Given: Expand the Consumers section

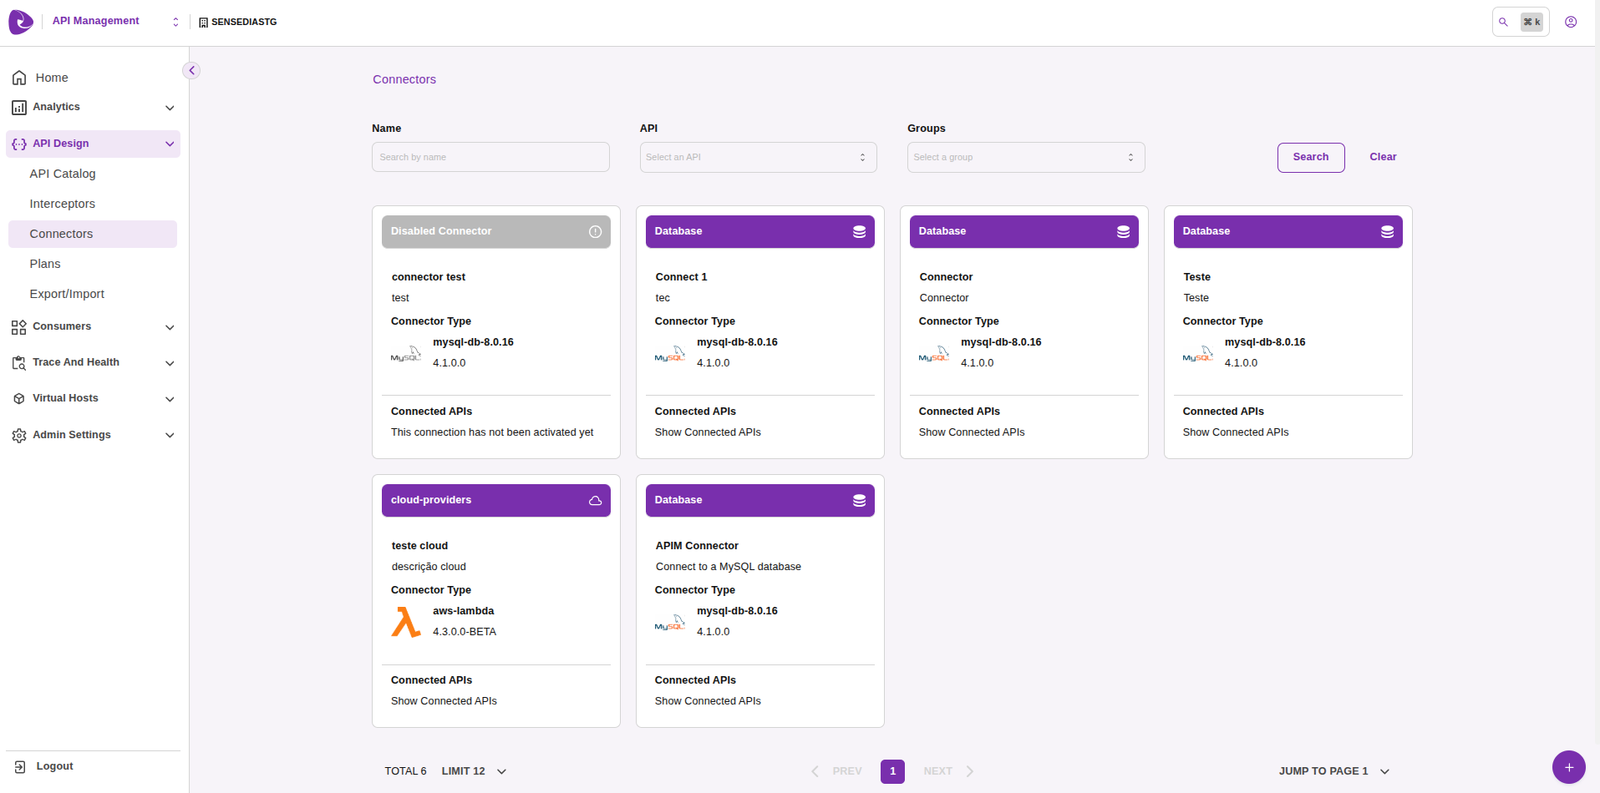Looking at the screenshot, I should (170, 327).
